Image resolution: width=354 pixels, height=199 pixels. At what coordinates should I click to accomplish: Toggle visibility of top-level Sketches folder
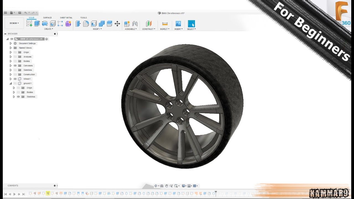[x=15, y=70]
